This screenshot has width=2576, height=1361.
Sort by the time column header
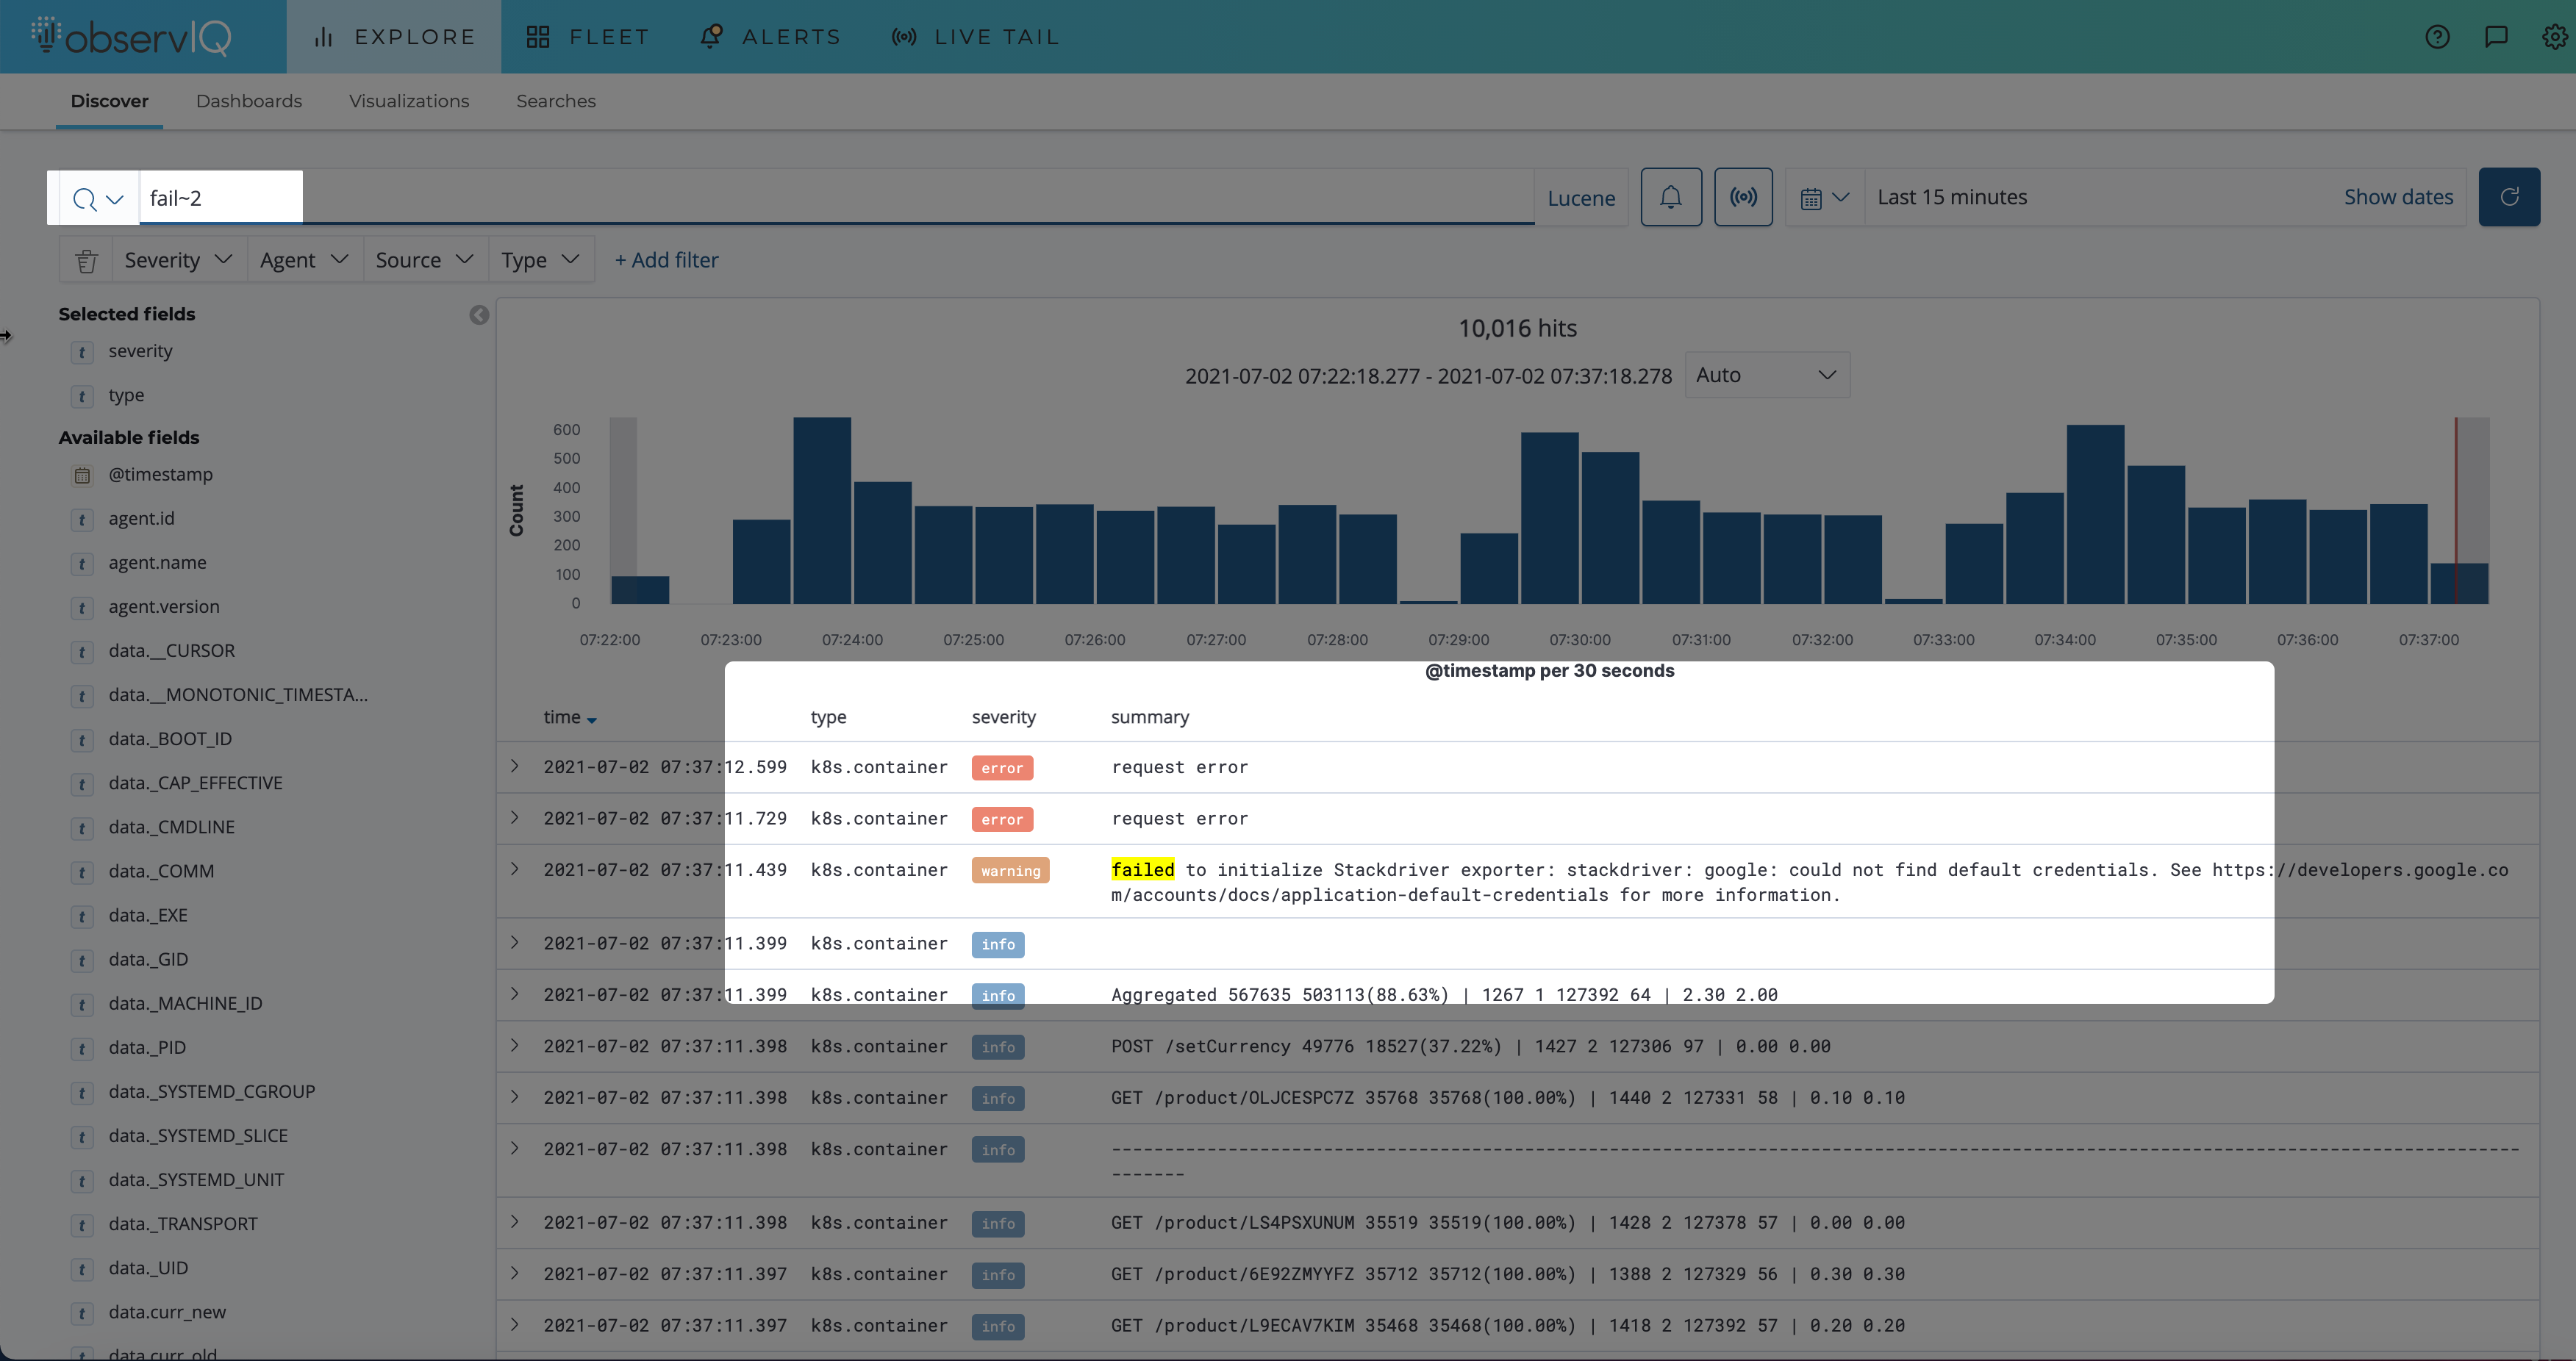[570, 717]
